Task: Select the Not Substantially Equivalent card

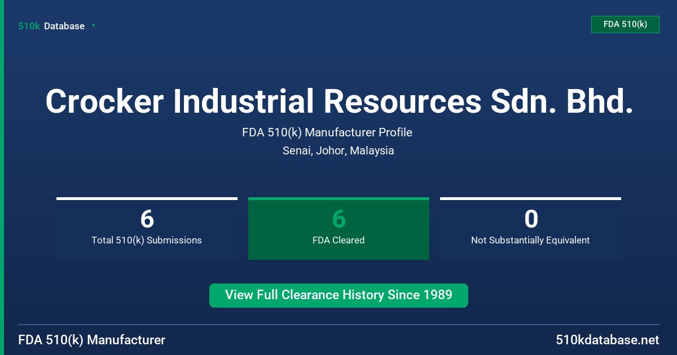Action: point(530,228)
